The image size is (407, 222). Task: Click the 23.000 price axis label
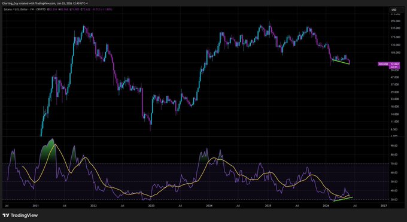coord(395,99)
